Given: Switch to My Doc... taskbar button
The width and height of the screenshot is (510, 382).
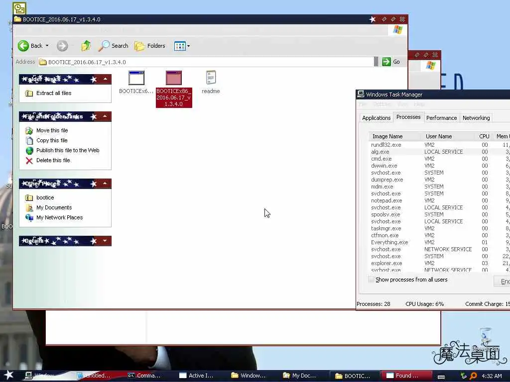Looking at the screenshot, I should coord(300,376).
